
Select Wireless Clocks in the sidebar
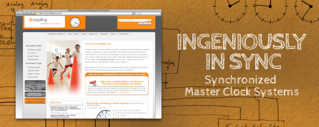pyautogui.click(x=34, y=50)
